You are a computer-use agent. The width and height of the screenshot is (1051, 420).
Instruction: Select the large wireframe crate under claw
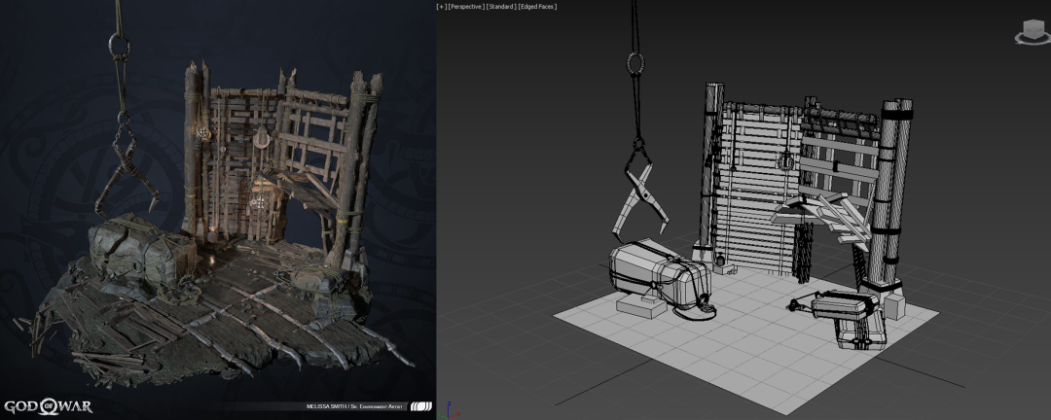660,276
